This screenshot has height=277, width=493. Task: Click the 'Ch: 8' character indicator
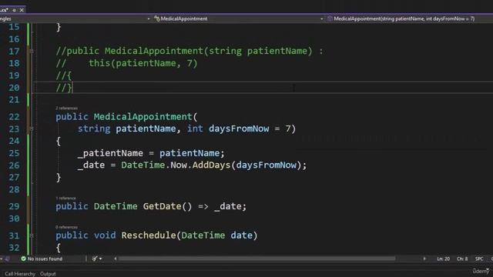pos(462,259)
